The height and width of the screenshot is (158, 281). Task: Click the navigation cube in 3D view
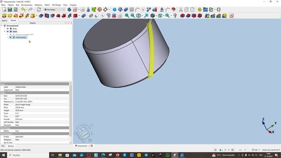(84, 133)
